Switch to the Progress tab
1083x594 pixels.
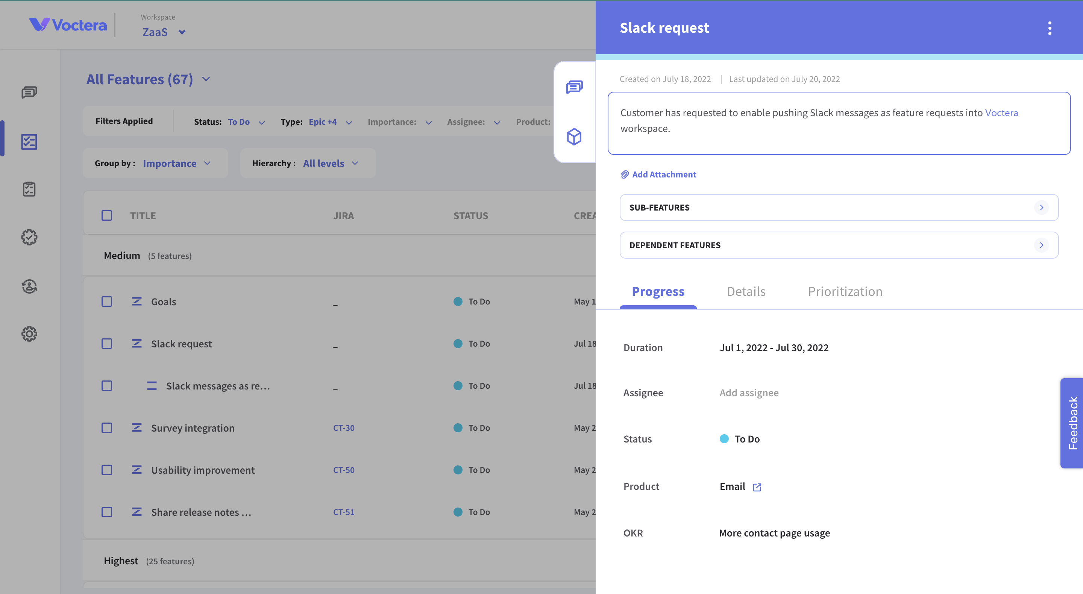click(658, 291)
